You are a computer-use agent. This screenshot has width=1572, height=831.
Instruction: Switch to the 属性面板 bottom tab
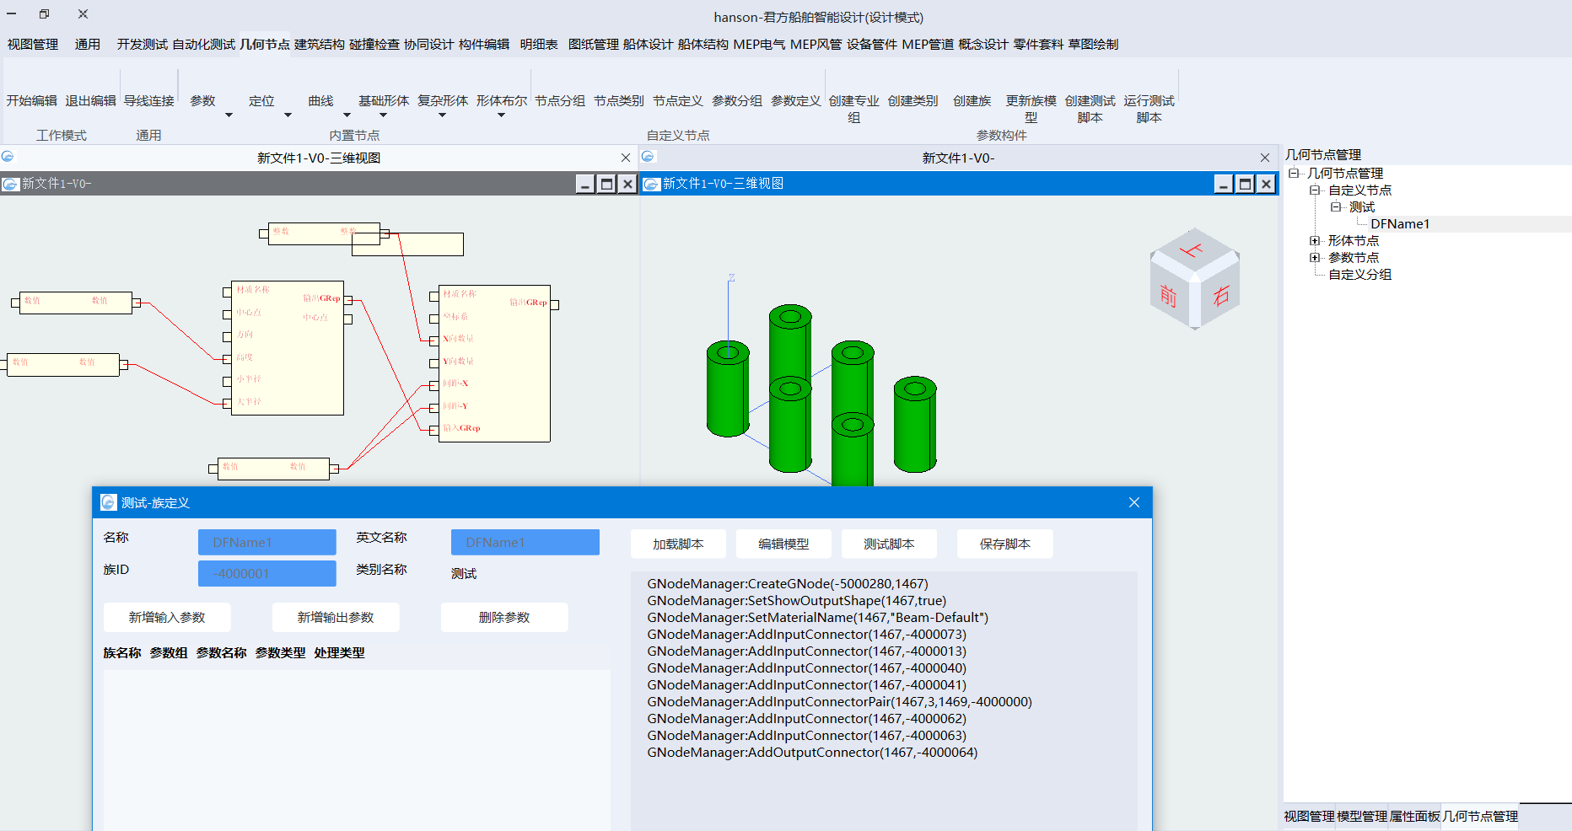coord(1414,816)
